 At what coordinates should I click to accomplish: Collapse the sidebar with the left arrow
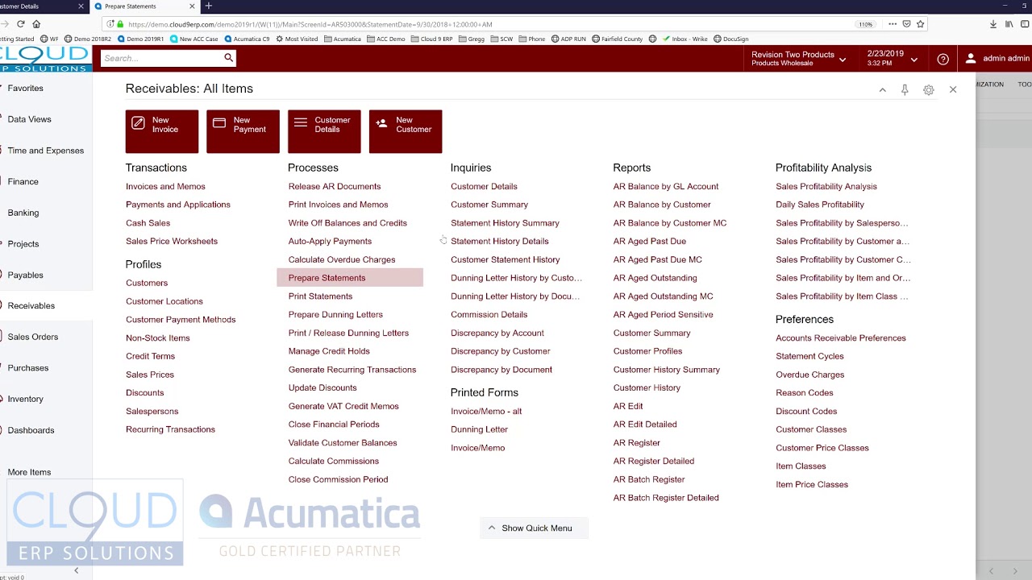(76, 570)
